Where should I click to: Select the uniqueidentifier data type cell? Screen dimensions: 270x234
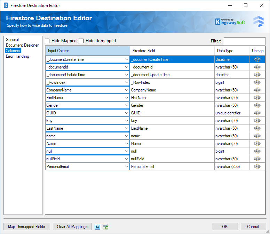tap(232, 113)
